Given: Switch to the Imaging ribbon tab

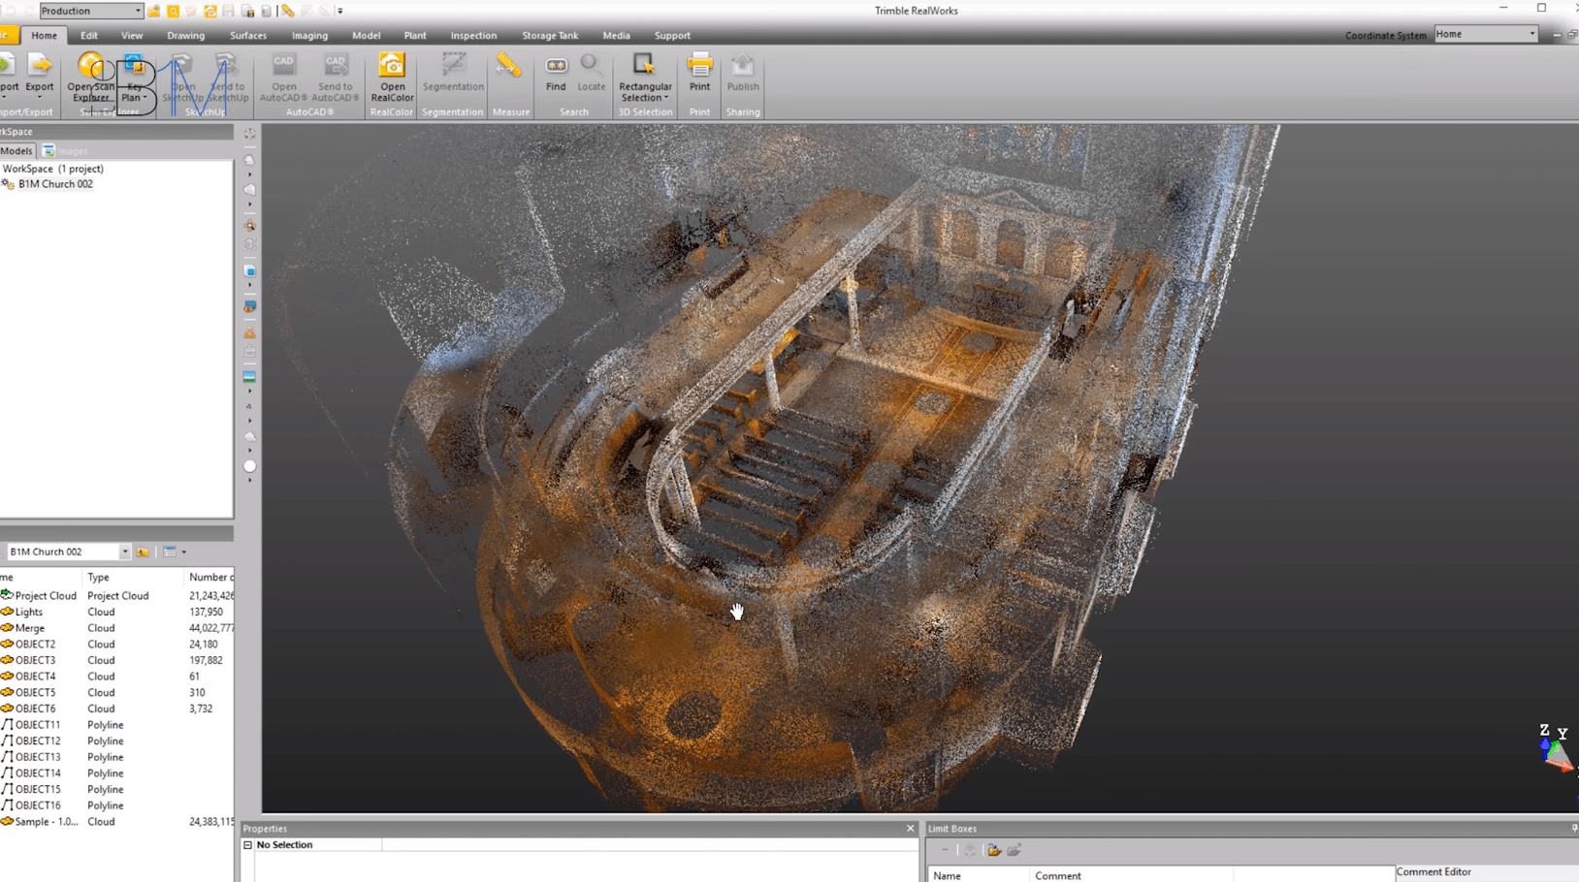Looking at the screenshot, I should click(x=309, y=35).
